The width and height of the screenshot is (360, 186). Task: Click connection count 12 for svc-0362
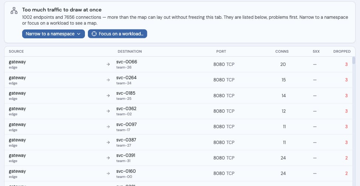tap(284, 111)
